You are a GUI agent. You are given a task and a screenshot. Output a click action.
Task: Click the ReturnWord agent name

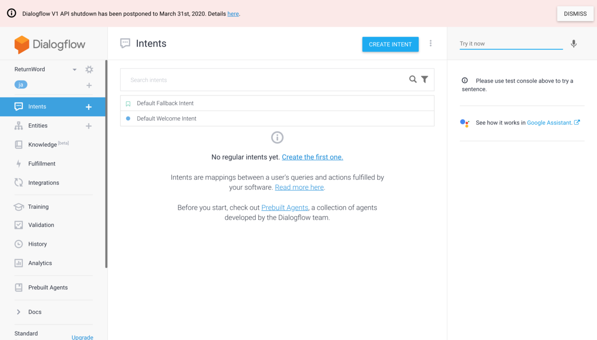click(30, 70)
